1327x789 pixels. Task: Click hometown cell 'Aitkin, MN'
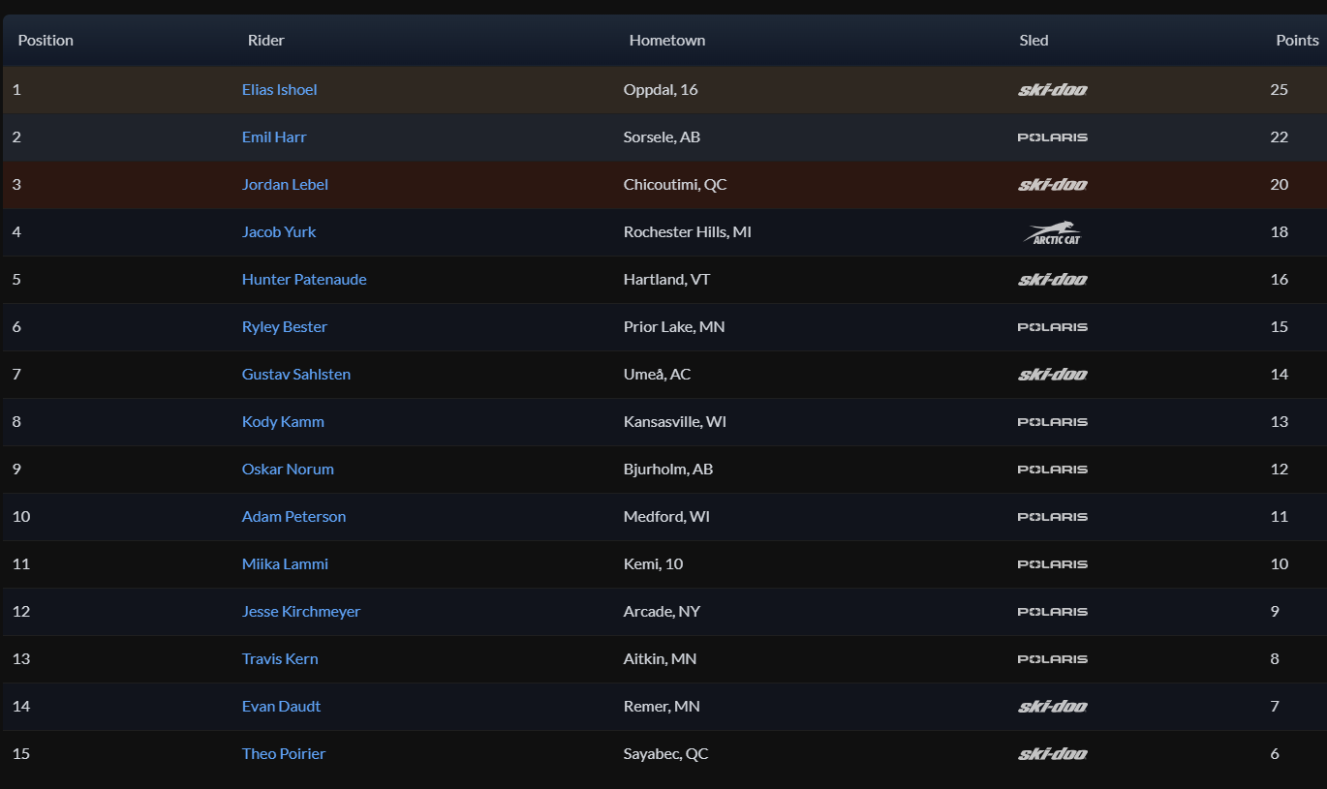tap(660, 658)
